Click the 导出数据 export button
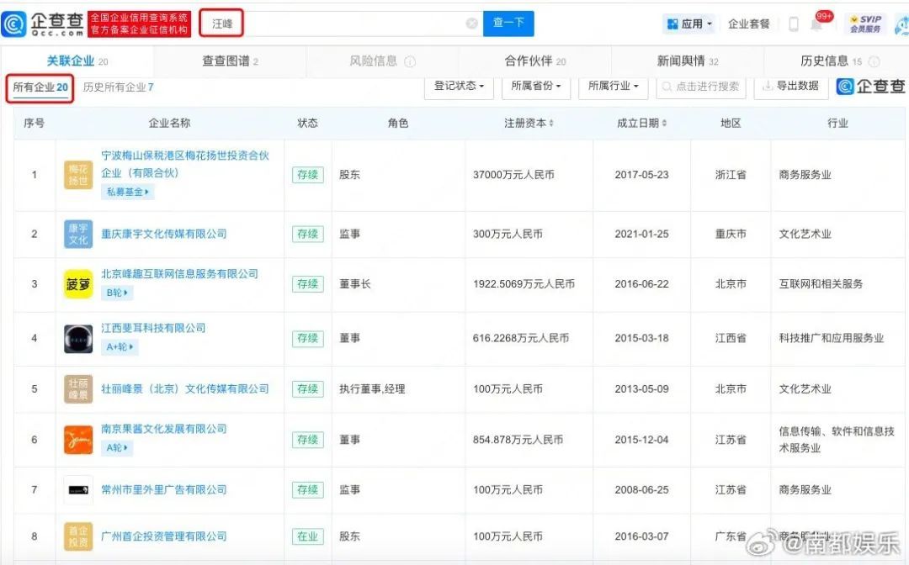Screen dimensions: 909x565 (x=790, y=86)
